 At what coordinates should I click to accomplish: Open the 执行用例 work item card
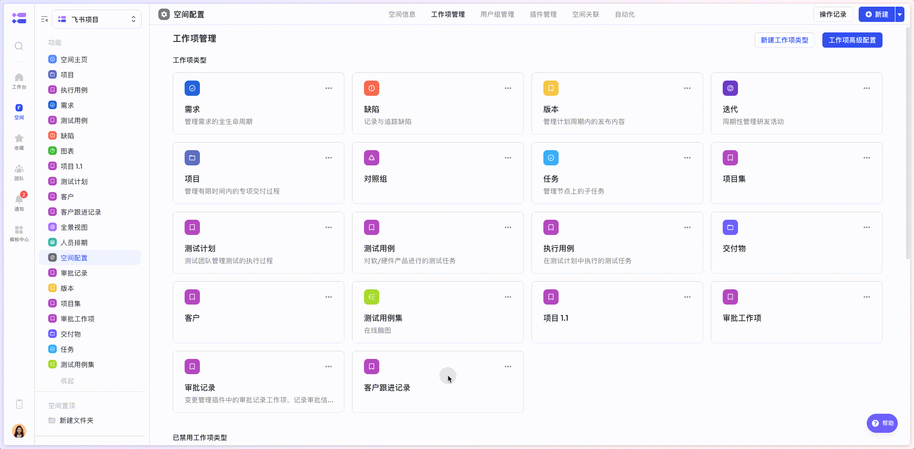[617, 243]
